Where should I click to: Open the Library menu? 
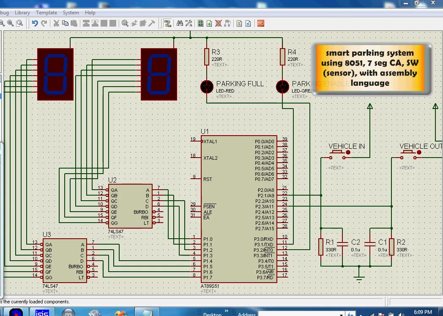[22, 13]
